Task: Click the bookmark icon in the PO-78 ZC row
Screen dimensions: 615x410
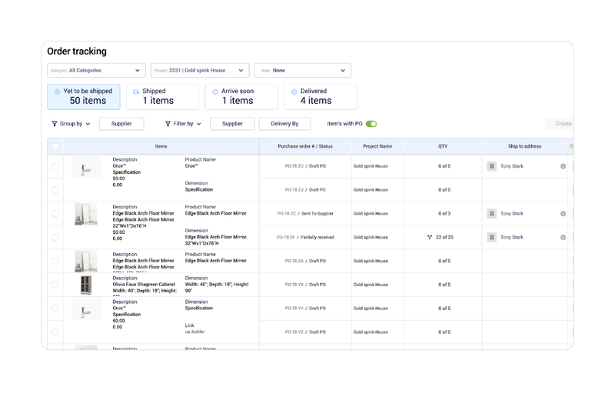Action: 491,213
